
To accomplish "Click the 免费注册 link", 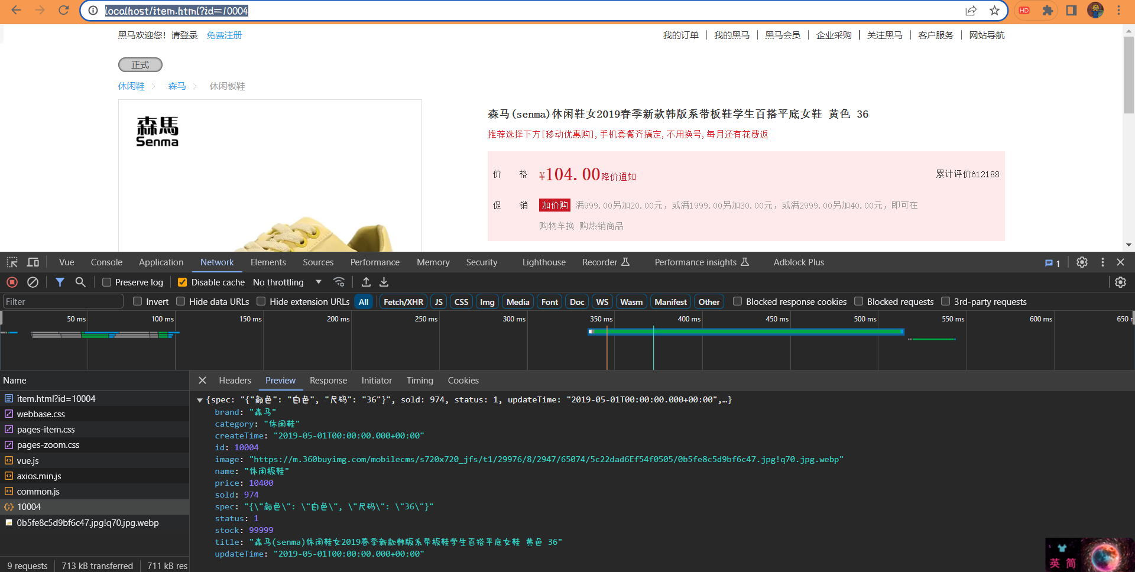I will coord(224,35).
